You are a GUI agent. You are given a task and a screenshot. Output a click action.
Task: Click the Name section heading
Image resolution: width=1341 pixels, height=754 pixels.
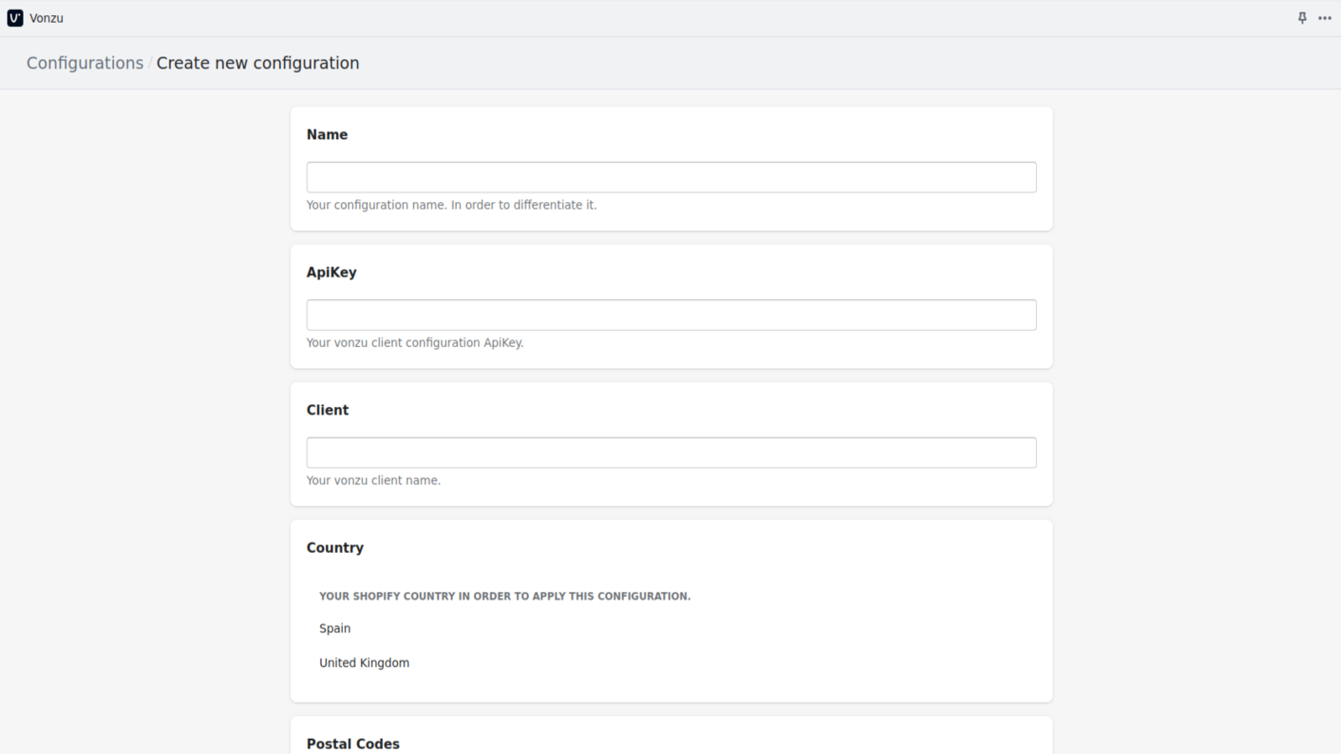(327, 134)
